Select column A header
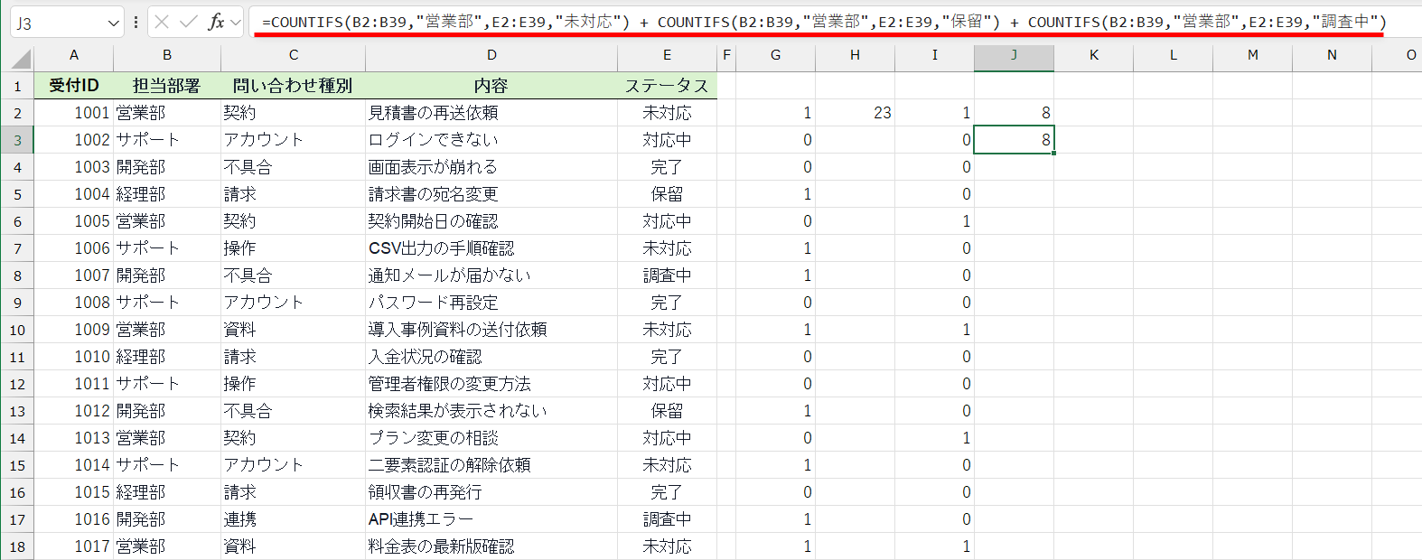 [x=74, y=55]
